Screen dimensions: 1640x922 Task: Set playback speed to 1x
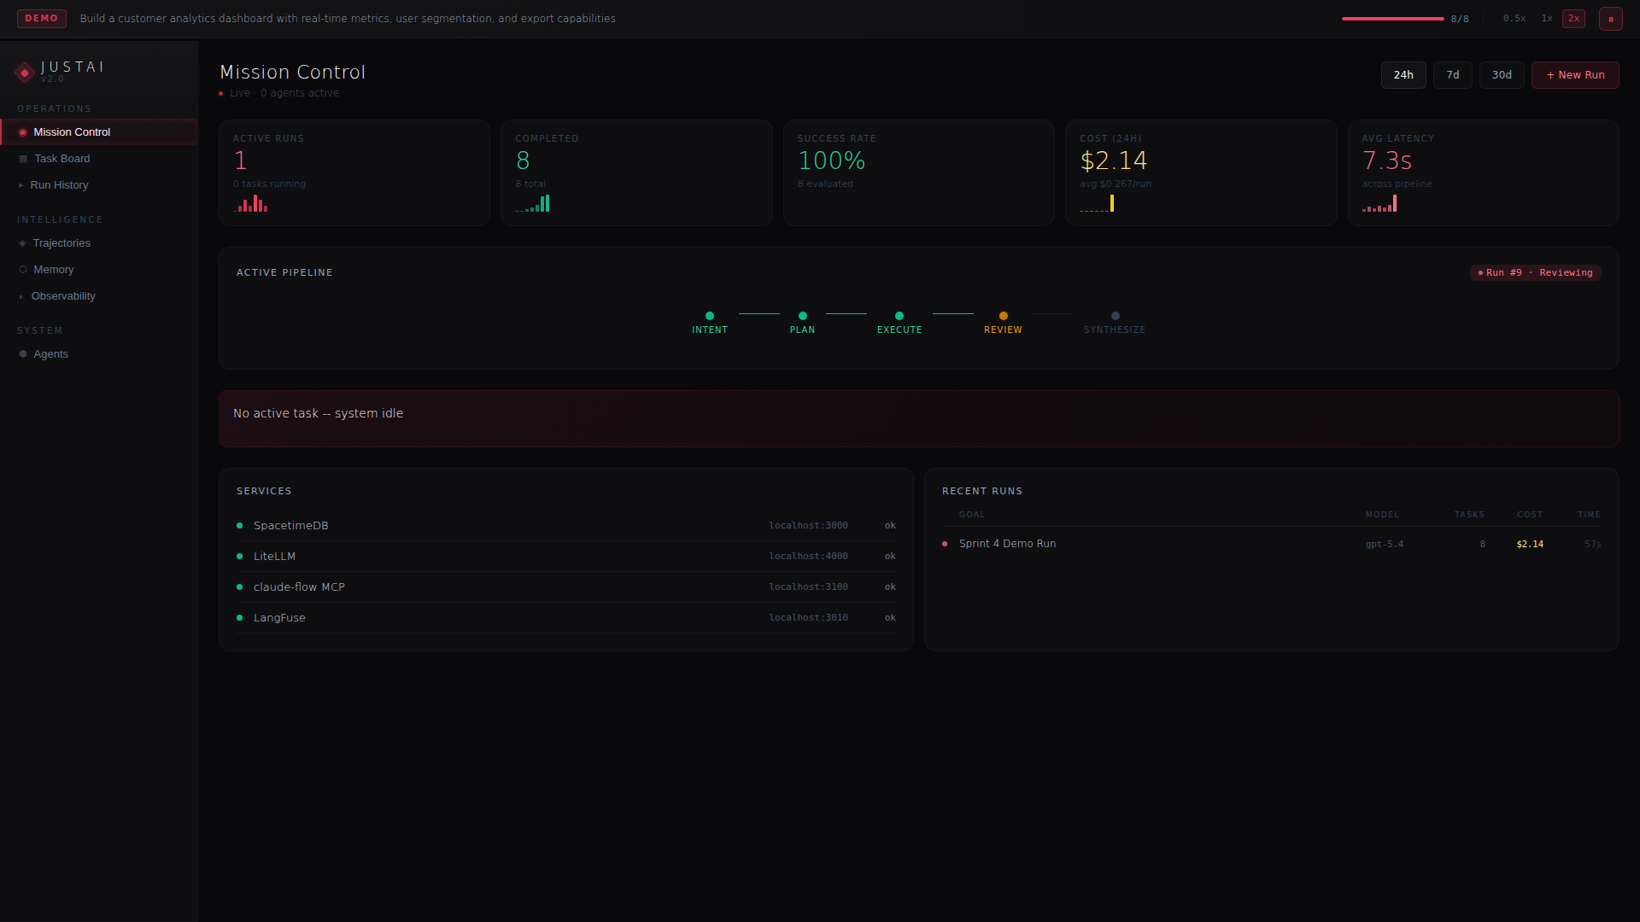point(1547,19)
